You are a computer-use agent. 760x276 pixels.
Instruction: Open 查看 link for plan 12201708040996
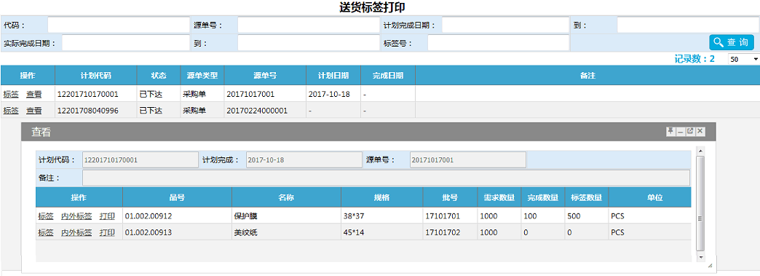pos(34,111)
